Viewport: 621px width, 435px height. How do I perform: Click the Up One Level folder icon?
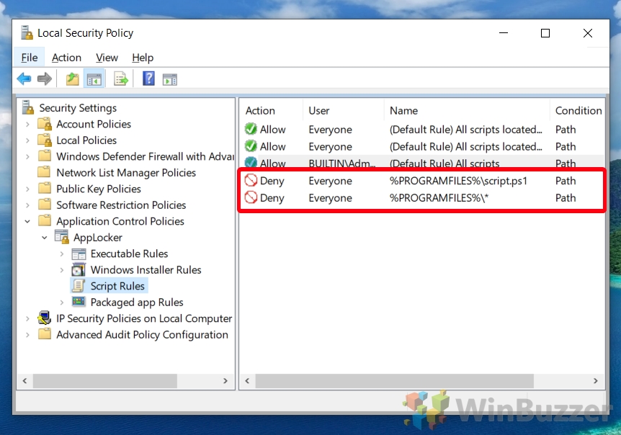coord(73,79)
